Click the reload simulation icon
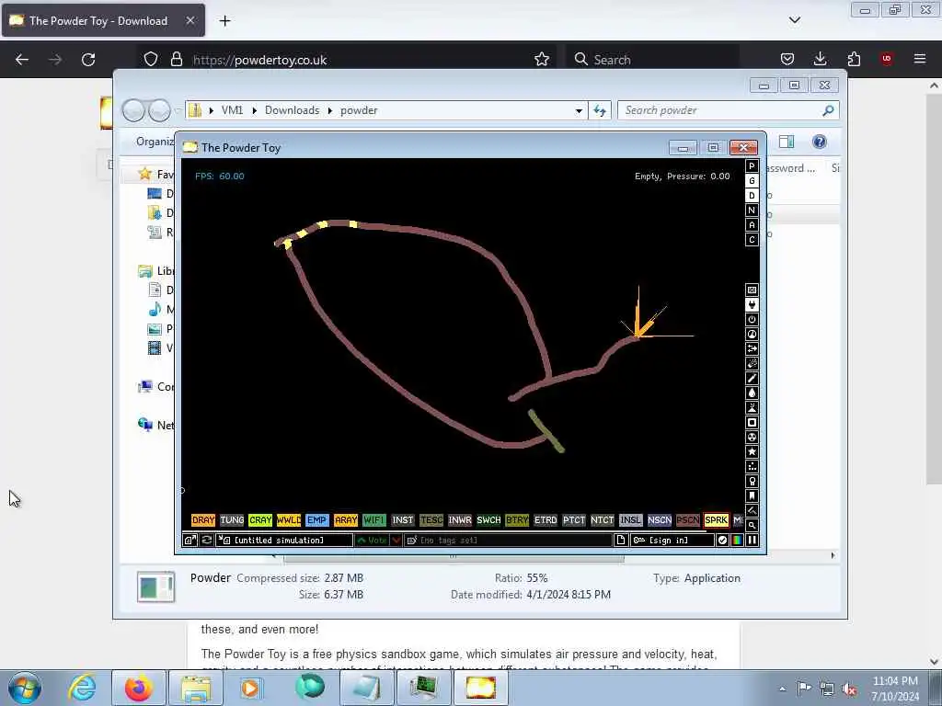942x706 pixels. [207, 541]
